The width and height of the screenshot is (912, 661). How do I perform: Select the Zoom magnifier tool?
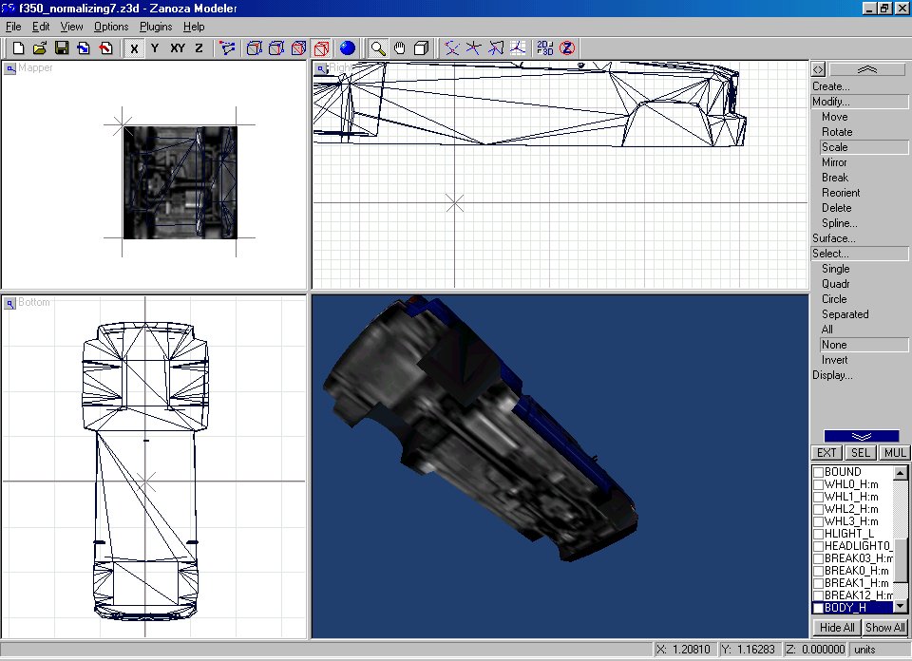coord(378,47)
